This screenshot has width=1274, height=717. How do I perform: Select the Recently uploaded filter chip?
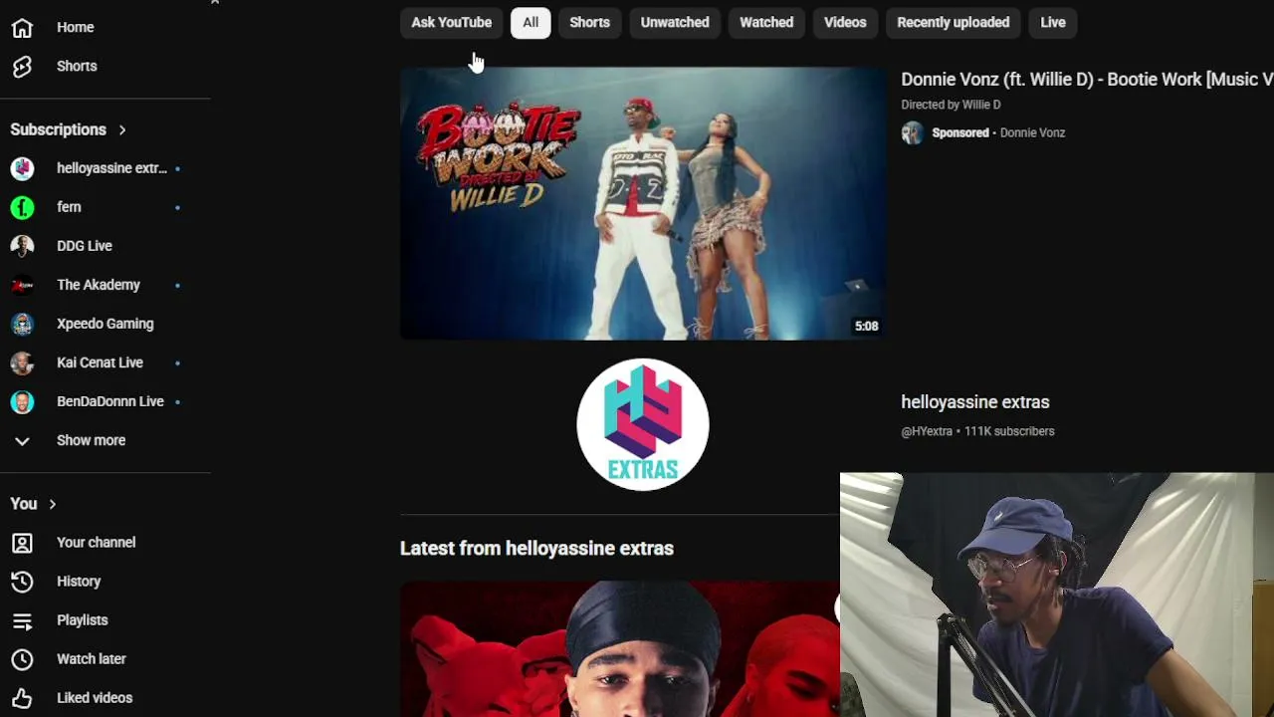(954, 22)
